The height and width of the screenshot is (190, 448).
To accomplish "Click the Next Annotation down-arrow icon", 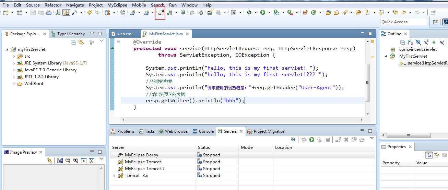I will [x=367, y=12].
